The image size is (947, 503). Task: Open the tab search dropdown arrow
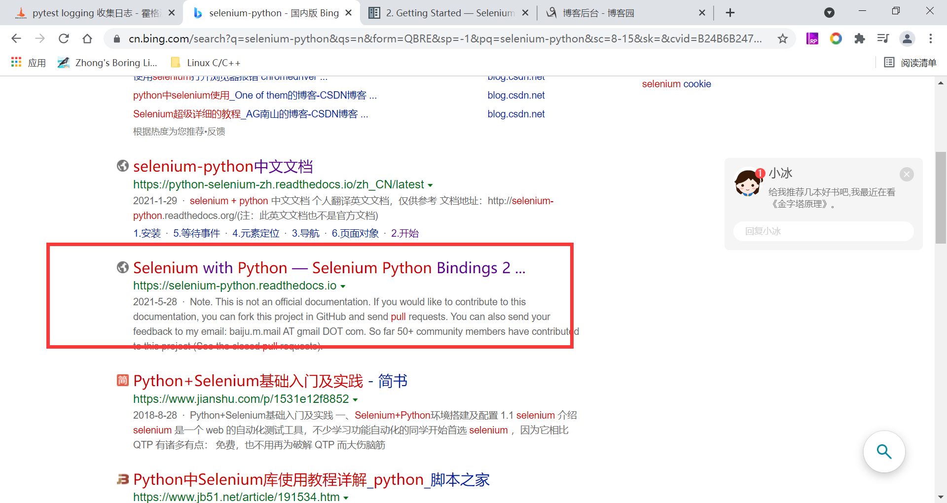coord(829,13)
